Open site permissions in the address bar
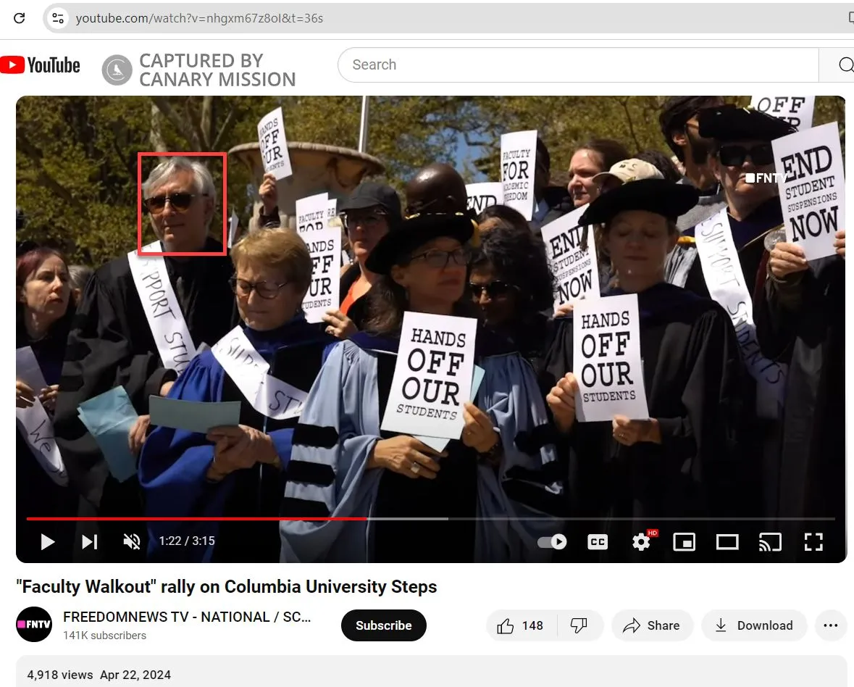The width and height of the screenshot is (854, 687). pyautogui.click(x=57, y=18)
